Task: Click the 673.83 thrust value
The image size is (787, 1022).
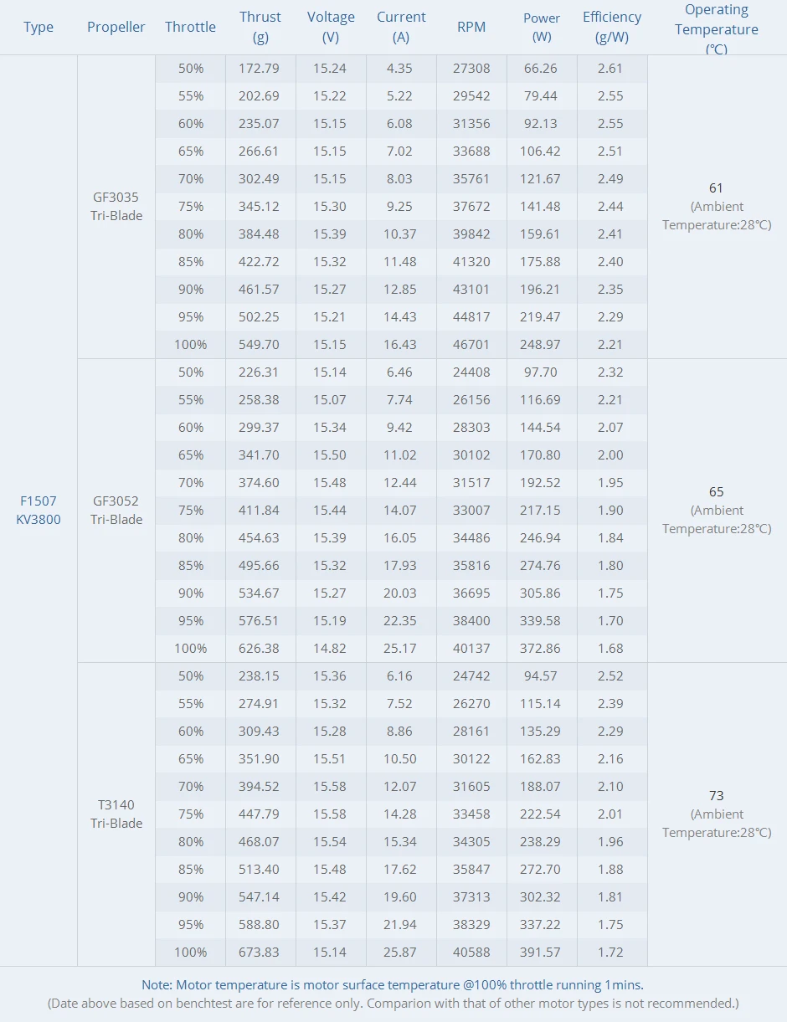Action: tap(260, 952)
